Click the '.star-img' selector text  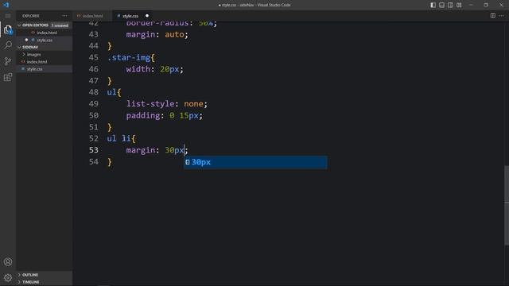pyautogui.click(x=129, y=58)
